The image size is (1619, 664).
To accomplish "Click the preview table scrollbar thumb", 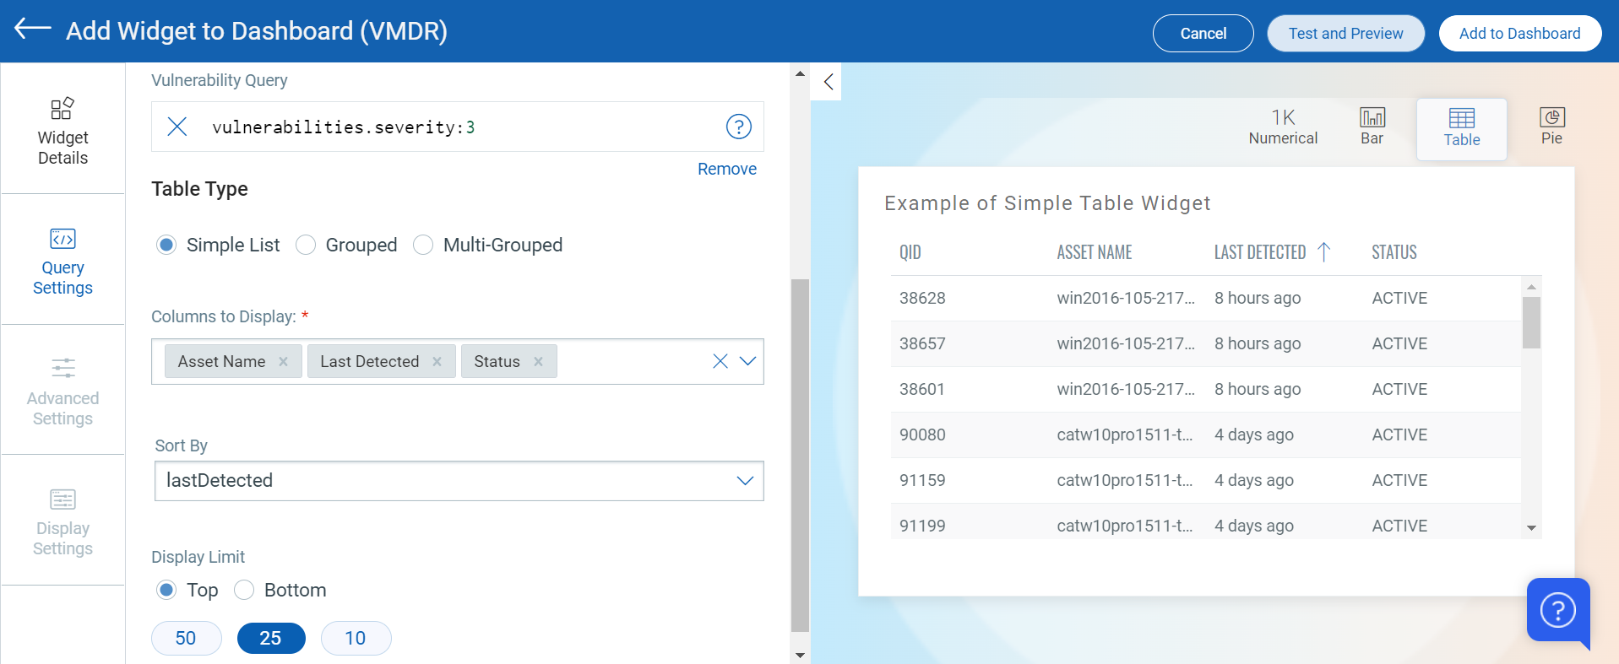I will click(x=1531, y=322).
